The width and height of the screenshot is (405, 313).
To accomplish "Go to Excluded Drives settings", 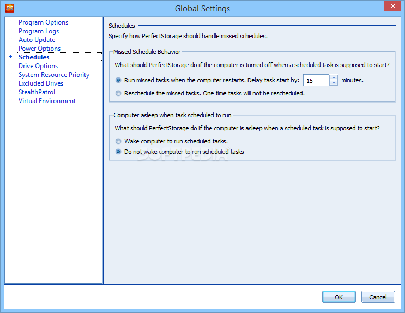I will (x=41, y=83).
